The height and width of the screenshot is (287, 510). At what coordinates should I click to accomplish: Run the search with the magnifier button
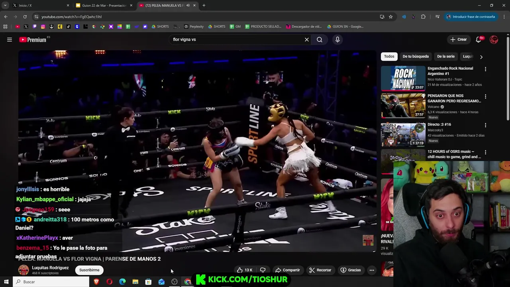coord(320,39)
